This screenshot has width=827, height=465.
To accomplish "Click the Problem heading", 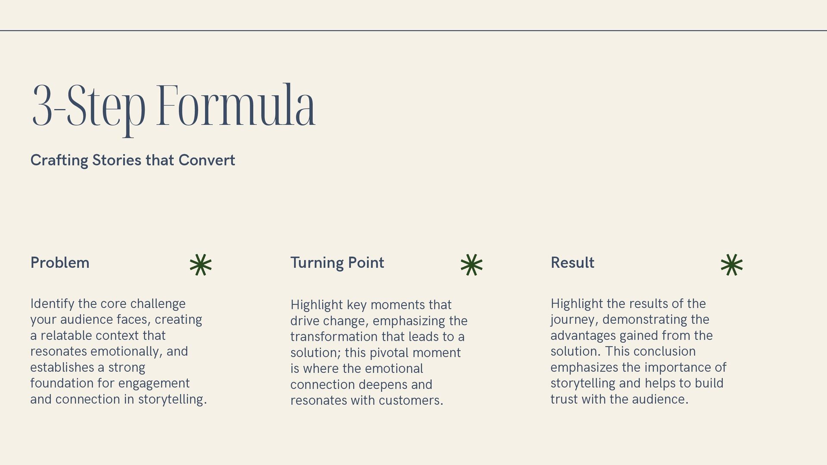I will 60,263.
